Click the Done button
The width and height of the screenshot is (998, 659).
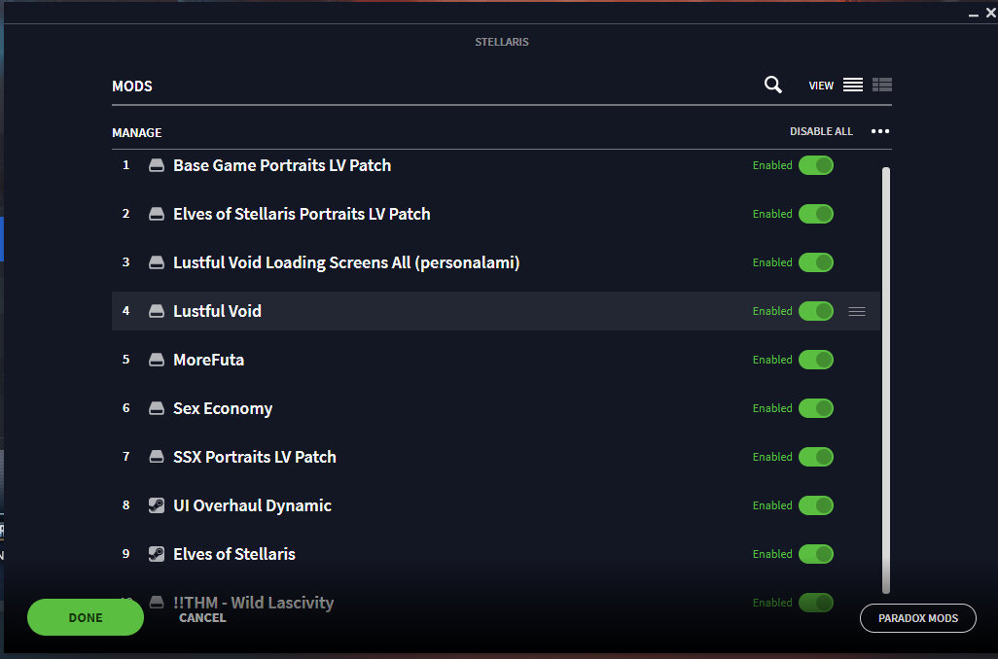(x=86, y=617)
